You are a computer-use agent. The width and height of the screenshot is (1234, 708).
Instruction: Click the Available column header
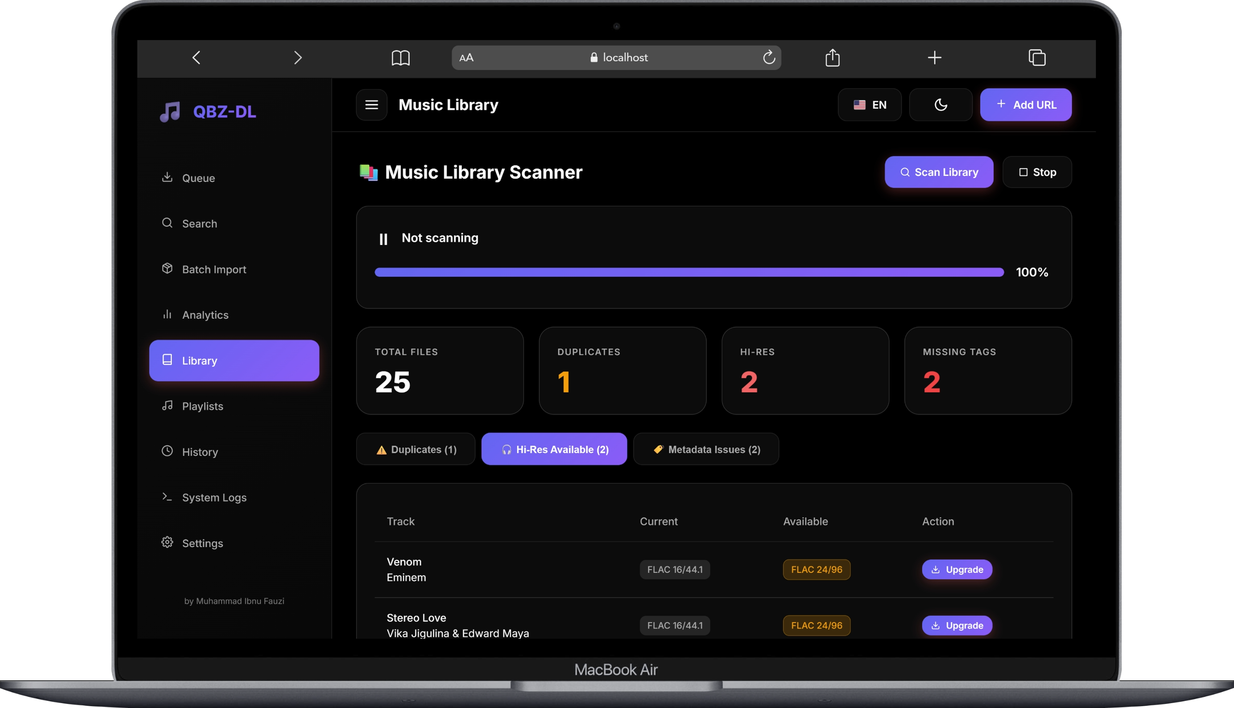[805, 522]
